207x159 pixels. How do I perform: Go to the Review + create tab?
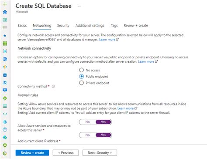coord(136,26)
